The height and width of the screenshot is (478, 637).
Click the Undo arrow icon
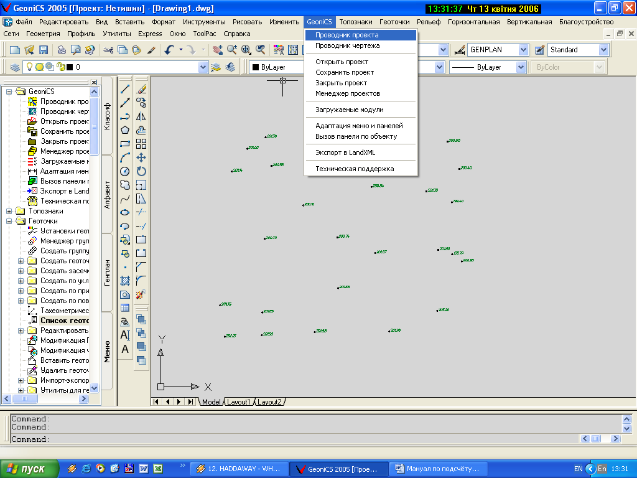(x=169, y=50)
